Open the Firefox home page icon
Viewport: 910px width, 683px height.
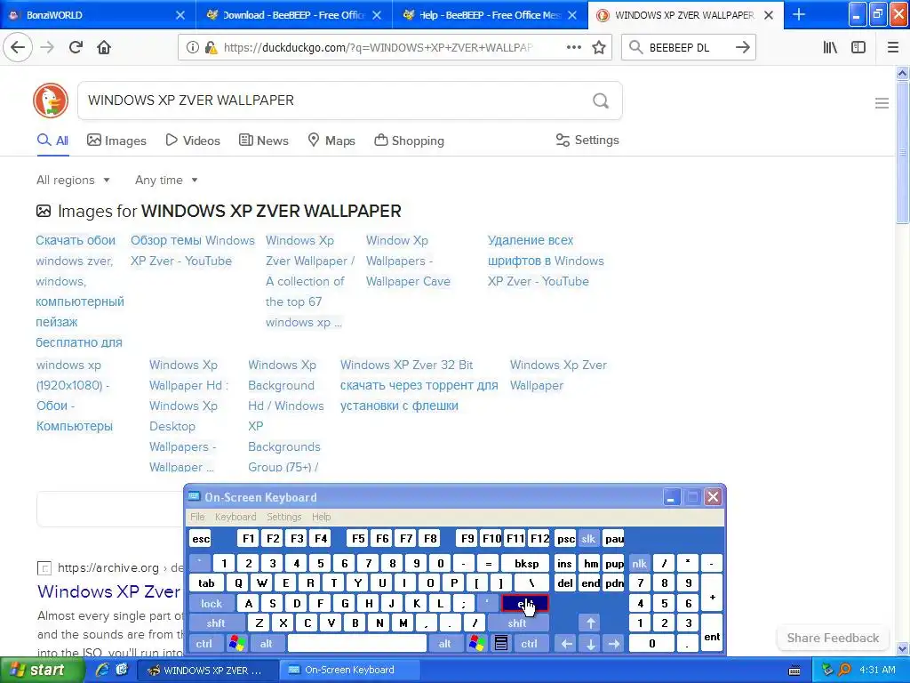(x=104, y=47)
